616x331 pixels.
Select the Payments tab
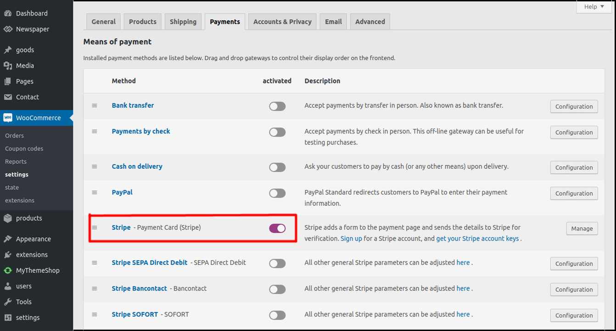coord(225,22)
